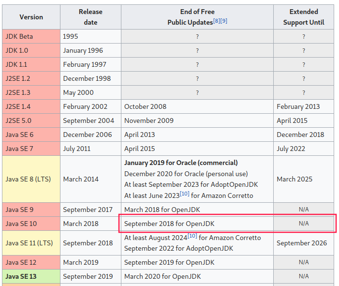This screenshot has height=286, width=339.
Task: Click the November 2009 updates cell
Action: 197,120
